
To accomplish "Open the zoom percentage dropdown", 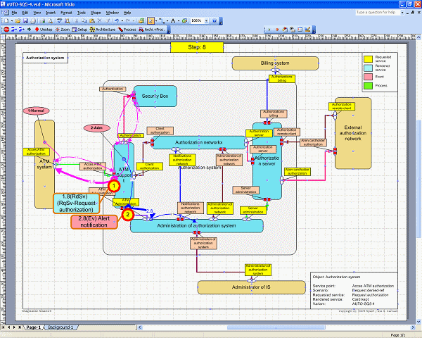I will tap(206, 20).
